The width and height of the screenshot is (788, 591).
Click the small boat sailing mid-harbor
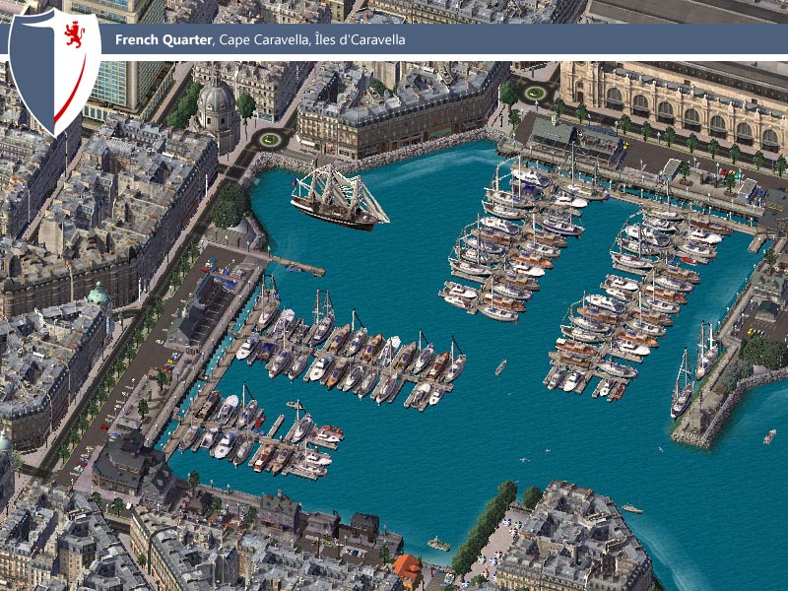(x=500, y=367)
